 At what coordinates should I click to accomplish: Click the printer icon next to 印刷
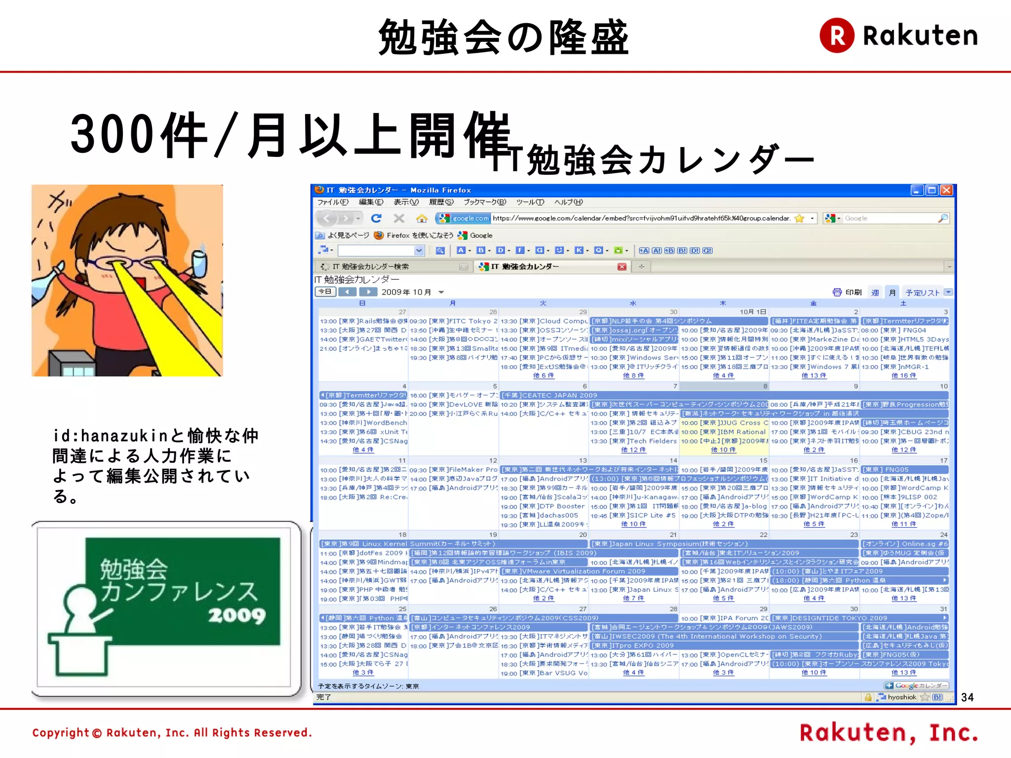click(x=837, y=292)
